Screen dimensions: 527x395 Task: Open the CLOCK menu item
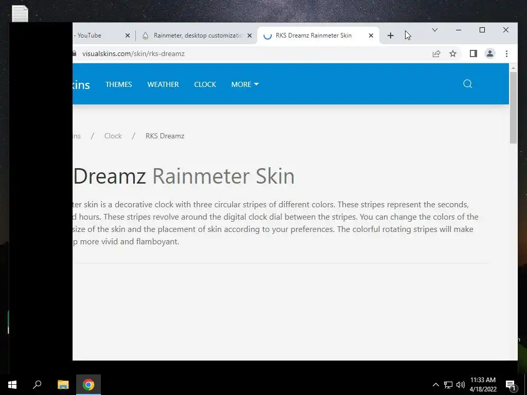pyautogui.click(x=205, y=84)
